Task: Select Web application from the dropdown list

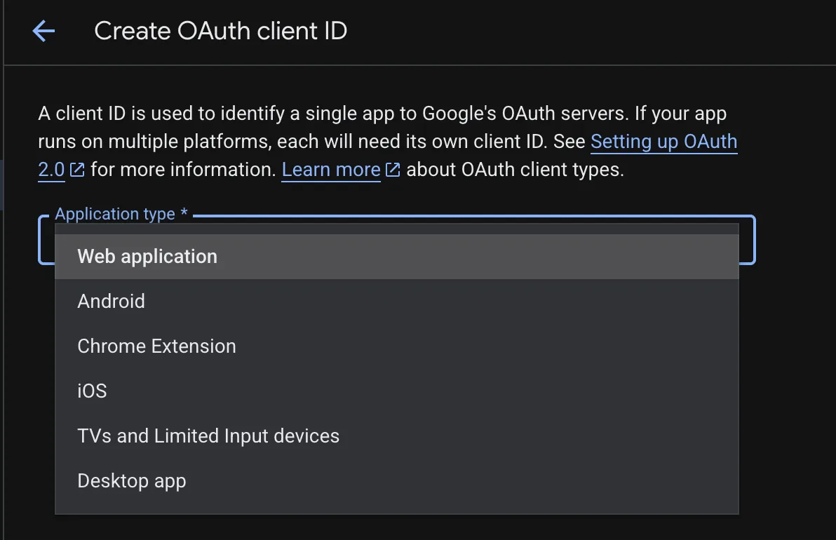Action: [x=397, y=257]
